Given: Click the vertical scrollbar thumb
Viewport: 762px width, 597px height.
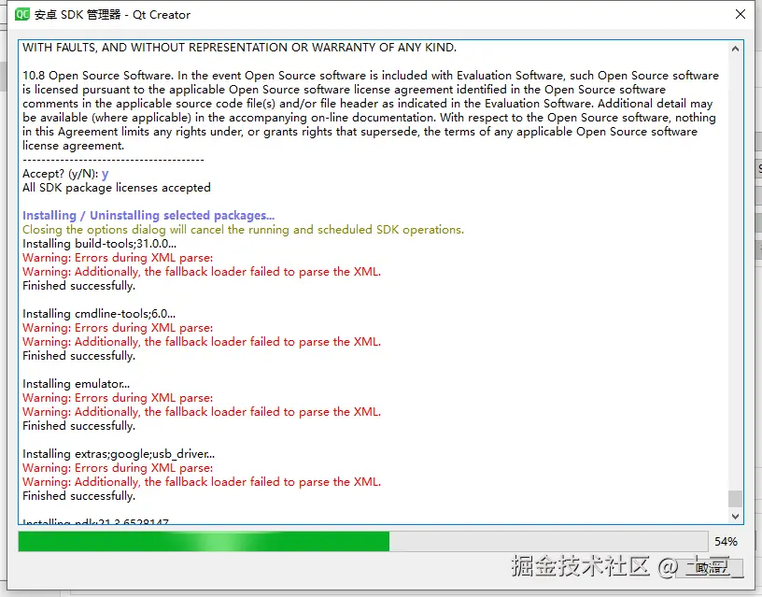Looking at the screenshot, I should [735, 498].
